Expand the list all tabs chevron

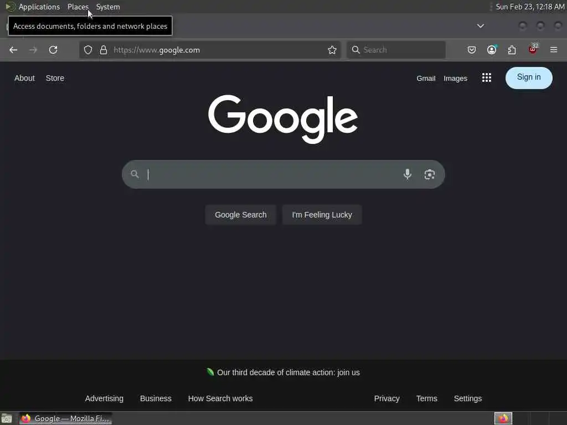481,26
